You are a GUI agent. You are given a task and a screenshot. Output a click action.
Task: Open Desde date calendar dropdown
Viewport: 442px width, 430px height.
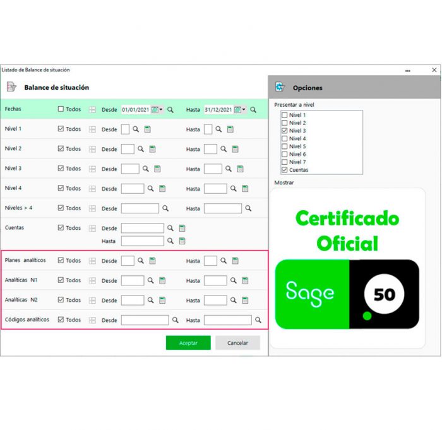[x=157, y=109]
